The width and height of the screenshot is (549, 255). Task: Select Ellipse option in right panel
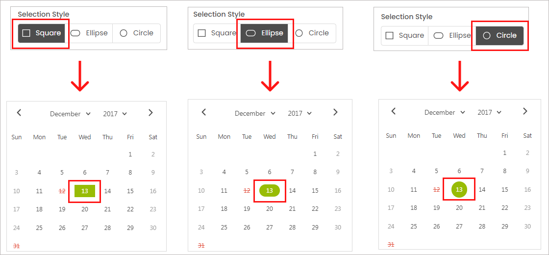click(x=452, y=36)
